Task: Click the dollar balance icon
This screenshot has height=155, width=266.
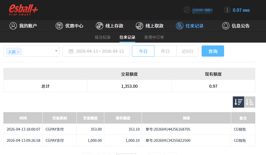Action: pos(227,10)
